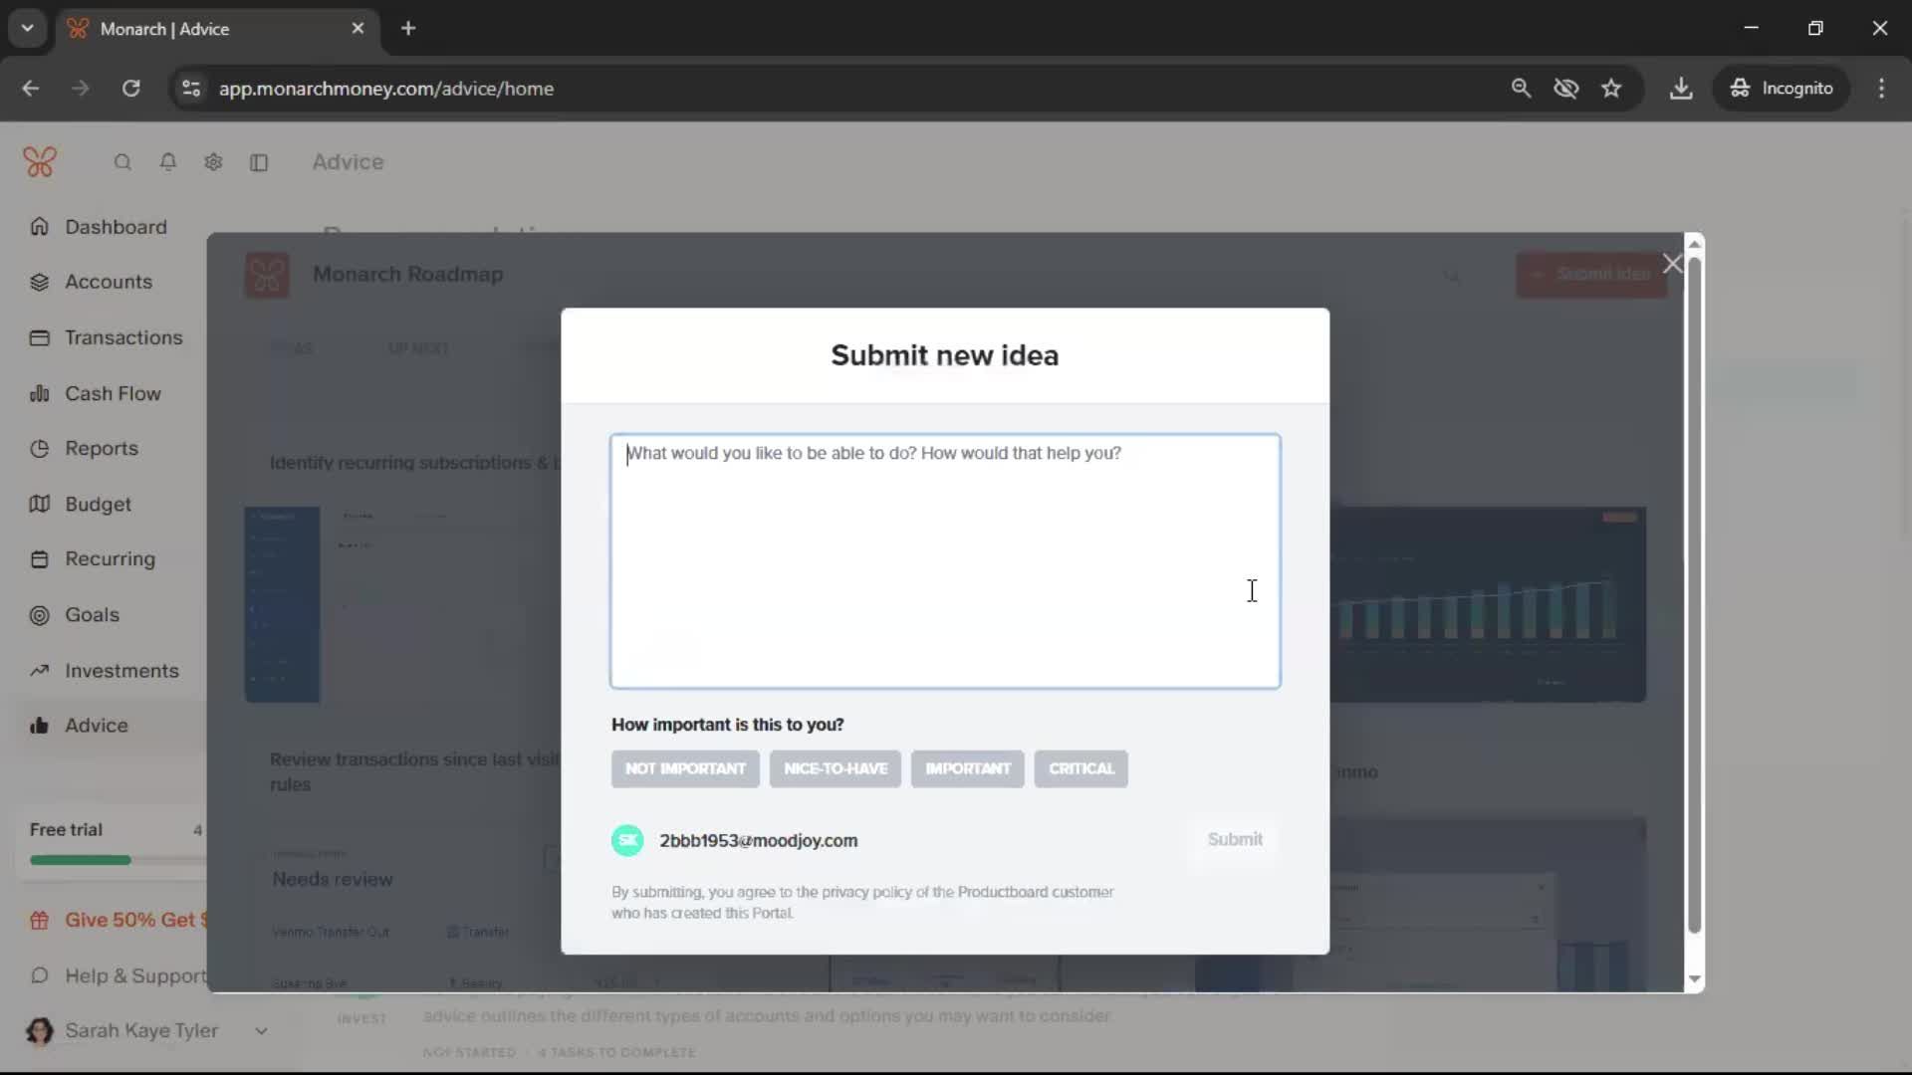Select the CRITICAL importance option

(x=1080, y=769)
